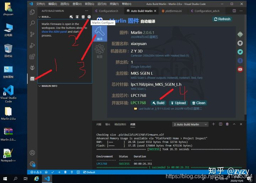Viewport: 256px width, 183px height.
Task: Collapse the BUILD section
Action: click(x=39, y=17)
